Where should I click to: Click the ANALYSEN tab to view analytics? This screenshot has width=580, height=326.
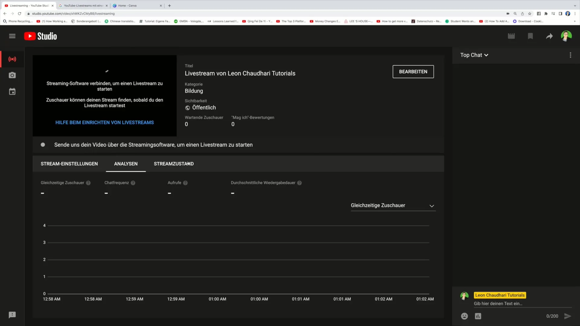(125, 164)
